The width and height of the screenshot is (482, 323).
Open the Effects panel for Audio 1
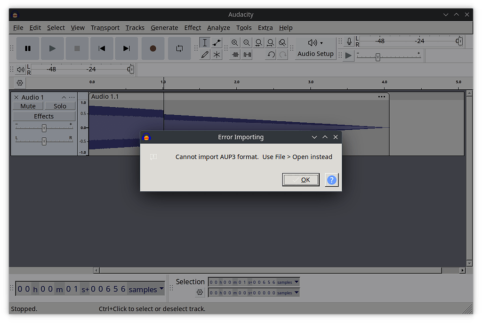pyautogui.click(x=43, y=116)
